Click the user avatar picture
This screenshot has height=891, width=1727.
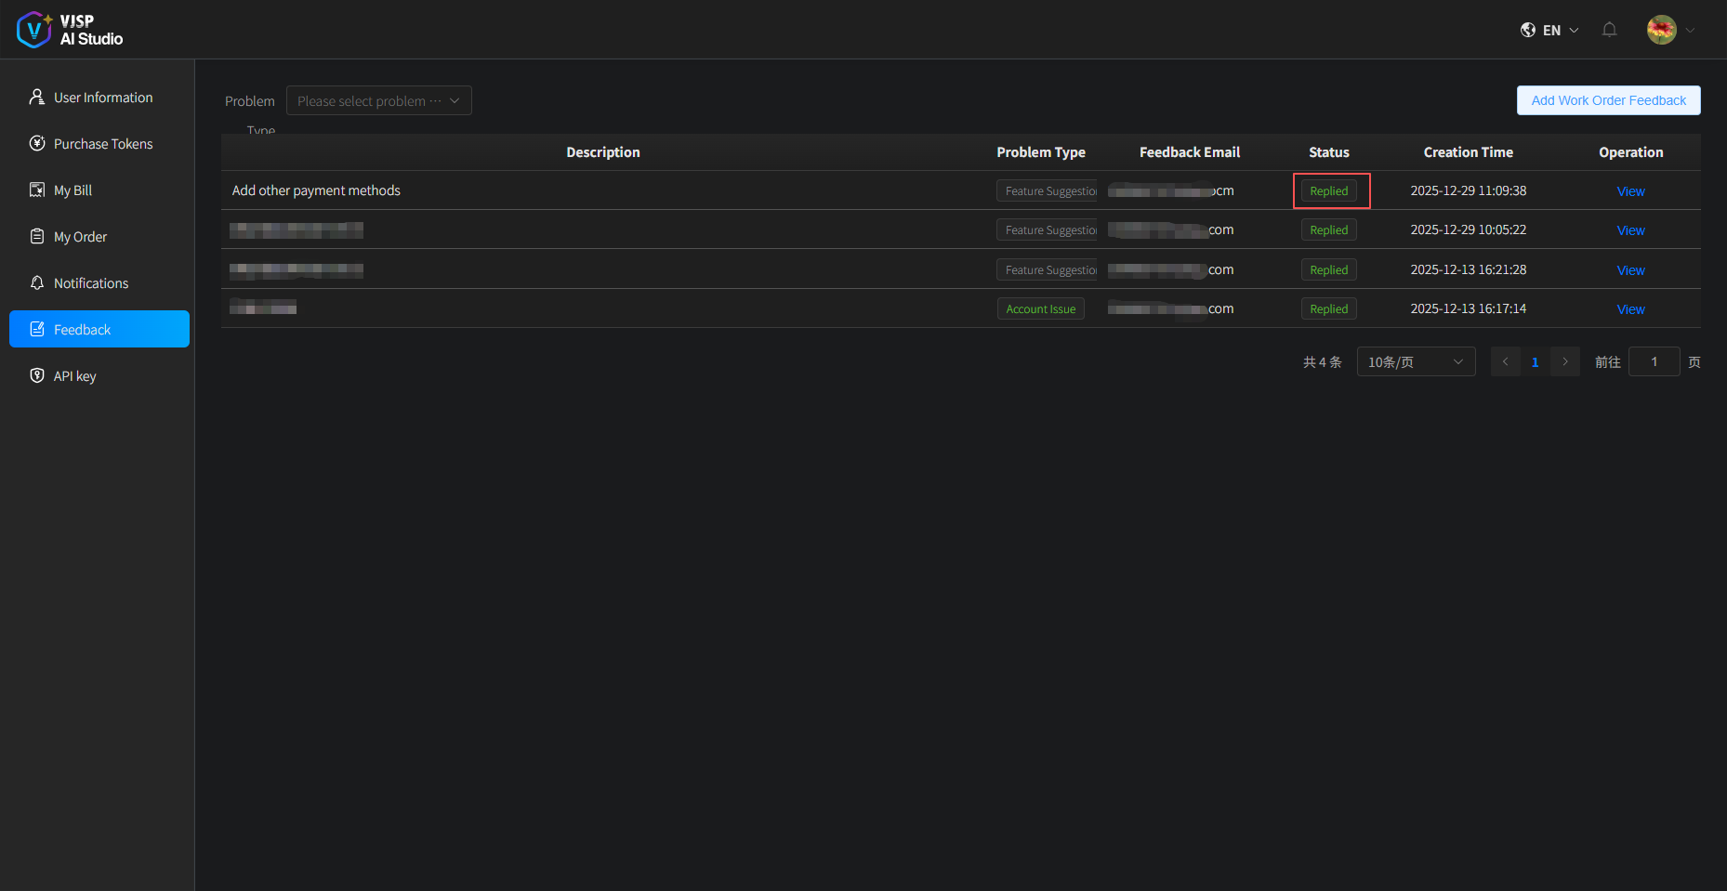tap(1661, 30)
